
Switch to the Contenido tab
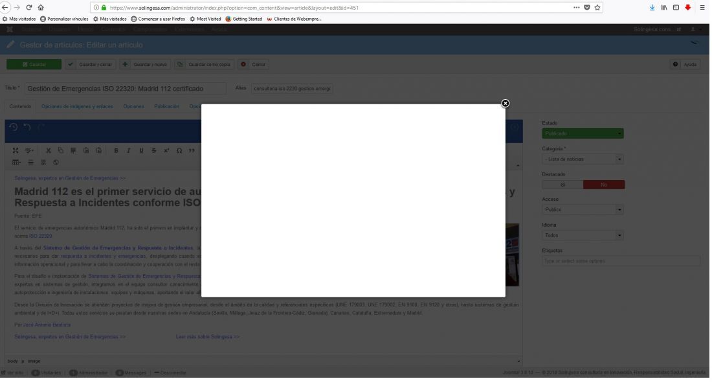coord(21,106)
